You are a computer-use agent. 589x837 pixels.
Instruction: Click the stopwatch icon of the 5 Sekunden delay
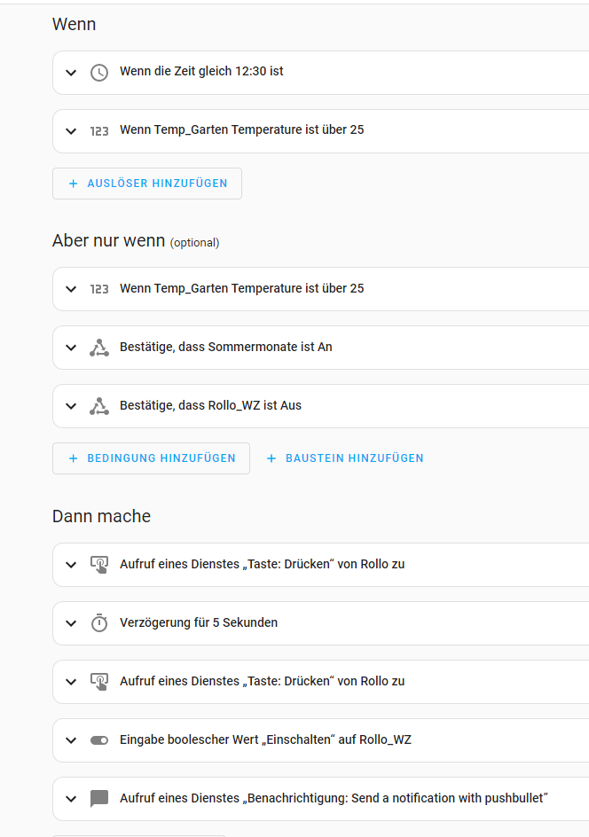pos(99,622)
